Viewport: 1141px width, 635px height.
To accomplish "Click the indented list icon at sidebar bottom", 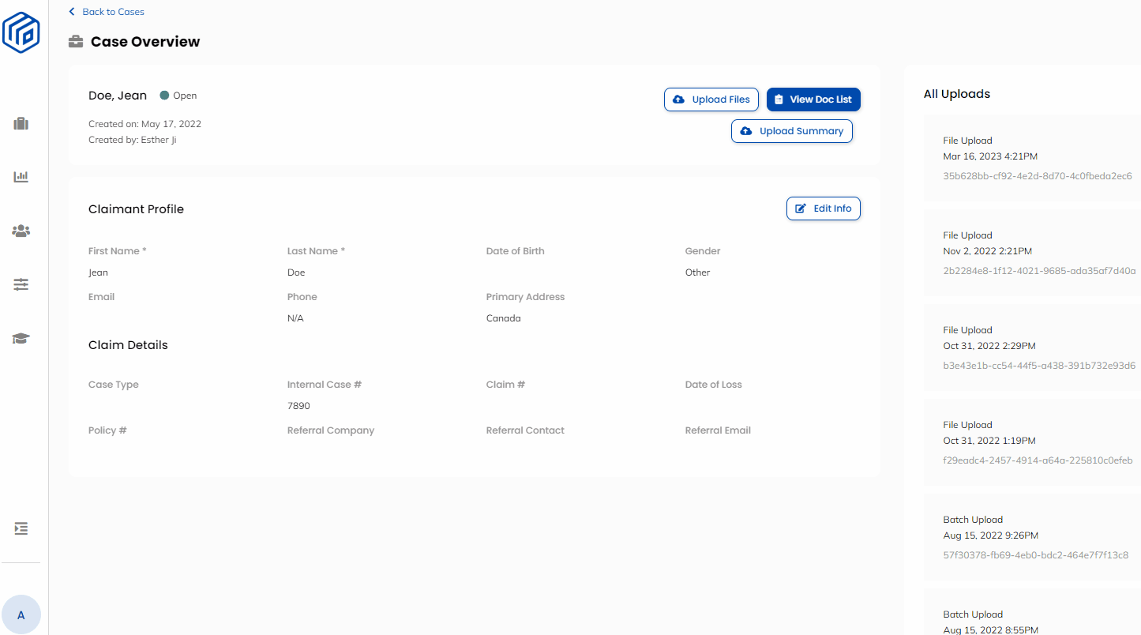I will (21, 528).
